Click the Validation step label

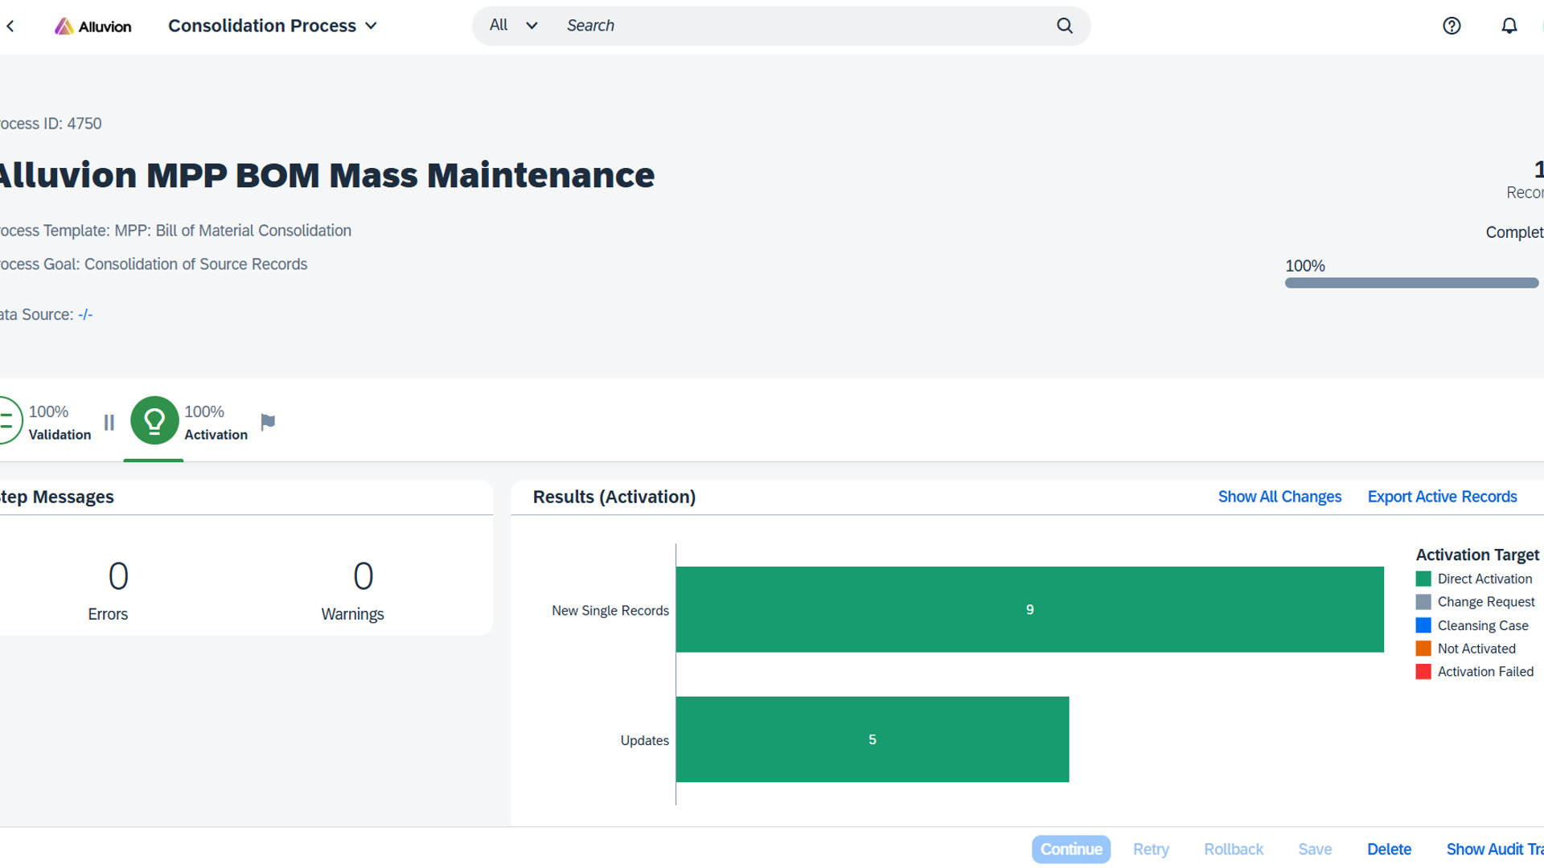60,435
